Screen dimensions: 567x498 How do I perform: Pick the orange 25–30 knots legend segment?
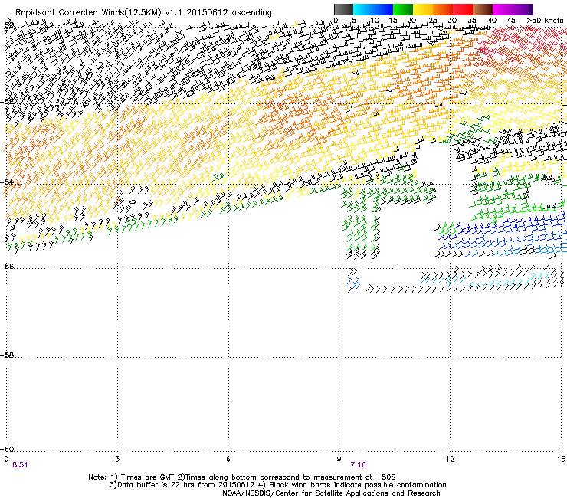443,9
